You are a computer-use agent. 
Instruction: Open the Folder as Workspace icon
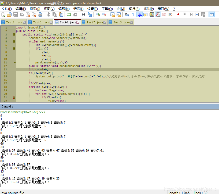pyautogui.click(x=164, y=15)
